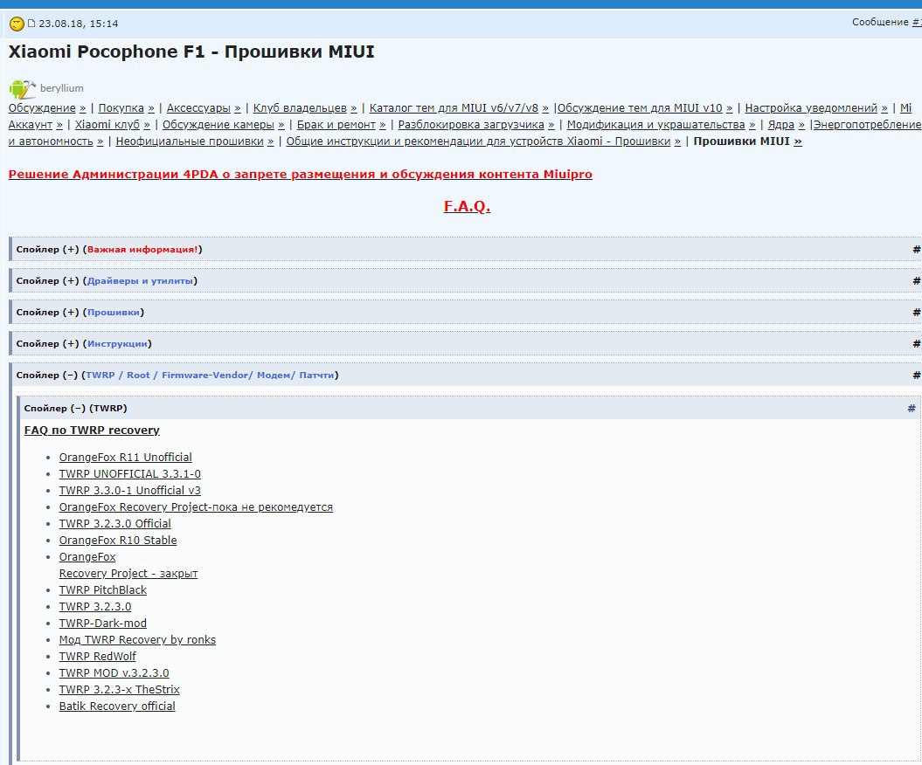Open Batik Recovery official link

pos(117,706)
